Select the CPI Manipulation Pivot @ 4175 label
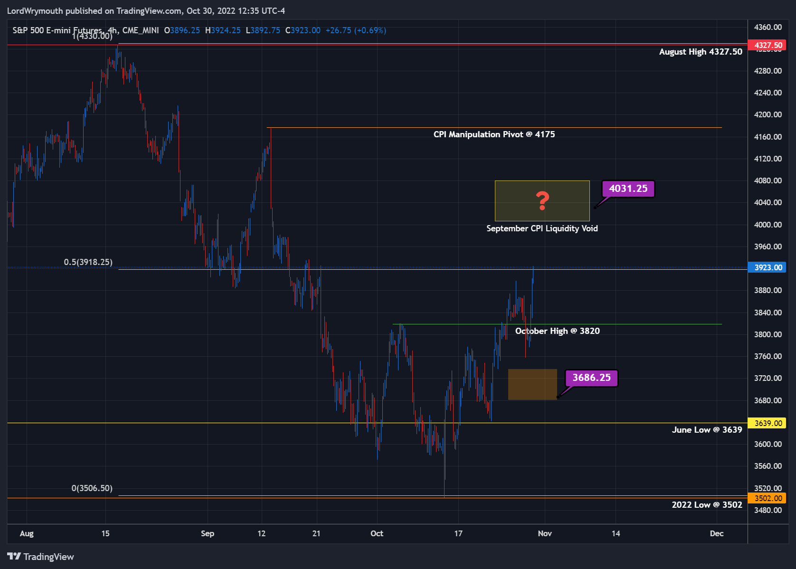 pyautogui.click(x=494, y=134)
